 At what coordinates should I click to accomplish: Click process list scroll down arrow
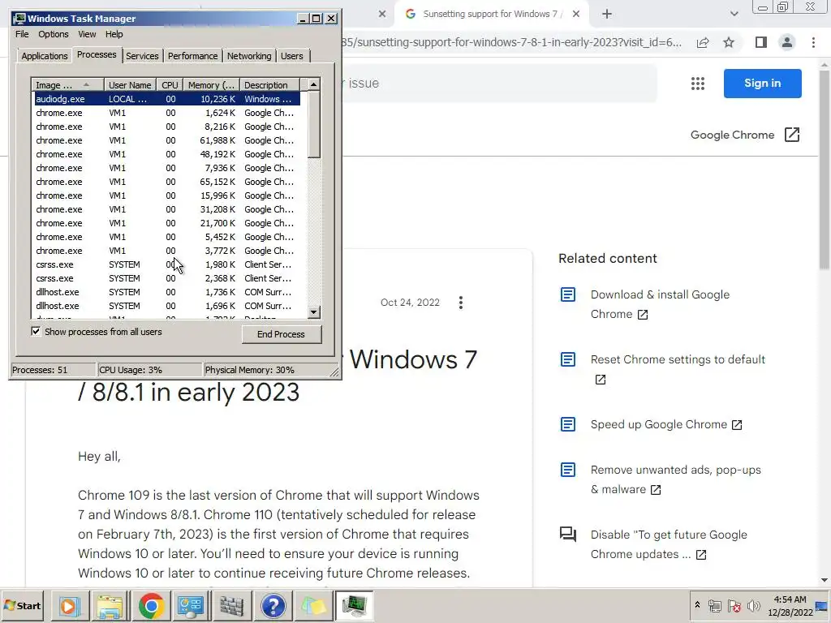[x=314, y=312]
